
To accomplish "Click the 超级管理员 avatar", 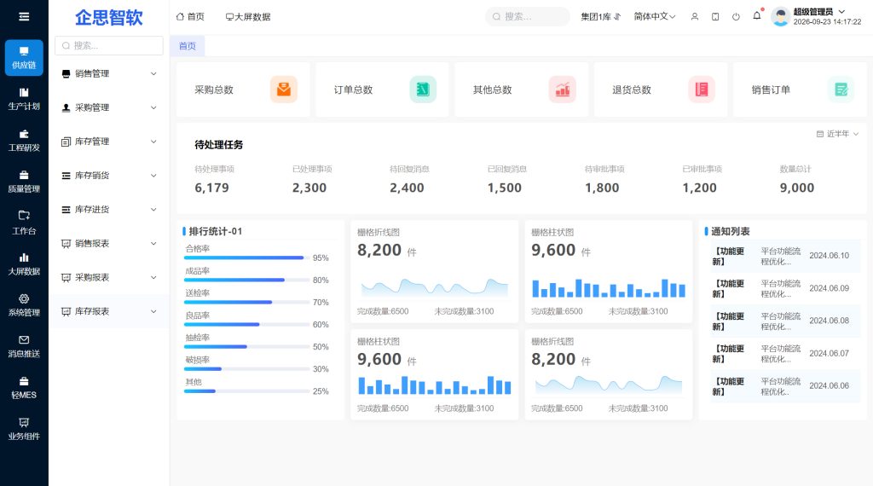I will tap(781, 17).
